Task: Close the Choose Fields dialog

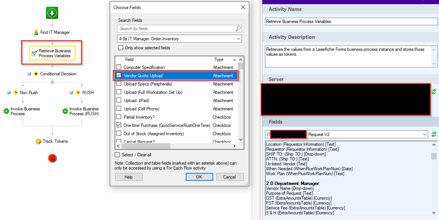Action: pyautogui.click(x=243, y=7)
